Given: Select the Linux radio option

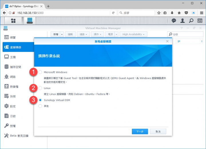Looking at the screenshot, I should (x=40, y=88).
